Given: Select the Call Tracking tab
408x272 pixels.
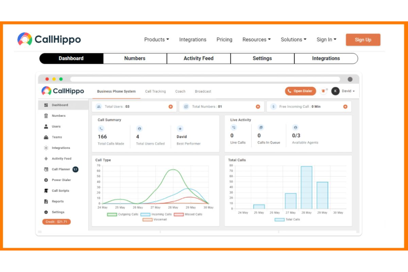Looking at the screenshot, I should pos(155,91).
